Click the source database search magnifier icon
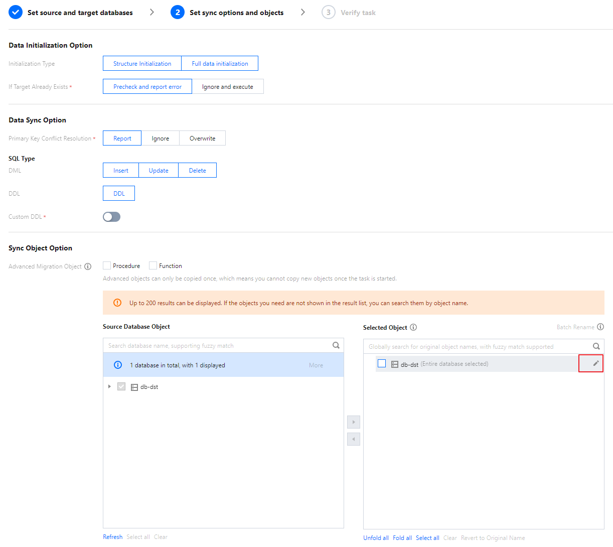The image size is (613, 547). click(336, 345)
